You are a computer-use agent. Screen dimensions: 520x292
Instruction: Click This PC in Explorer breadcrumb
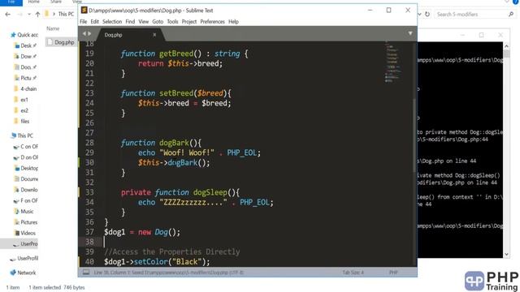tap(66, 14)
